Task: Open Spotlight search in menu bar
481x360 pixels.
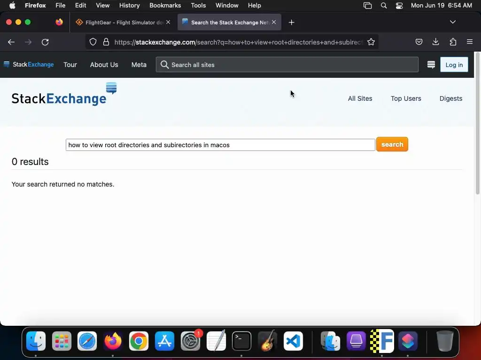Action: point(383,5)
